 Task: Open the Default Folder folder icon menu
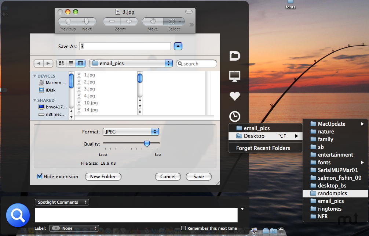(235, 56)
